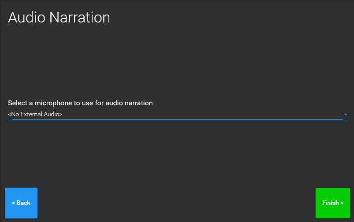Return to the prior page with Back
354x222 pixels.
point(21,203)
